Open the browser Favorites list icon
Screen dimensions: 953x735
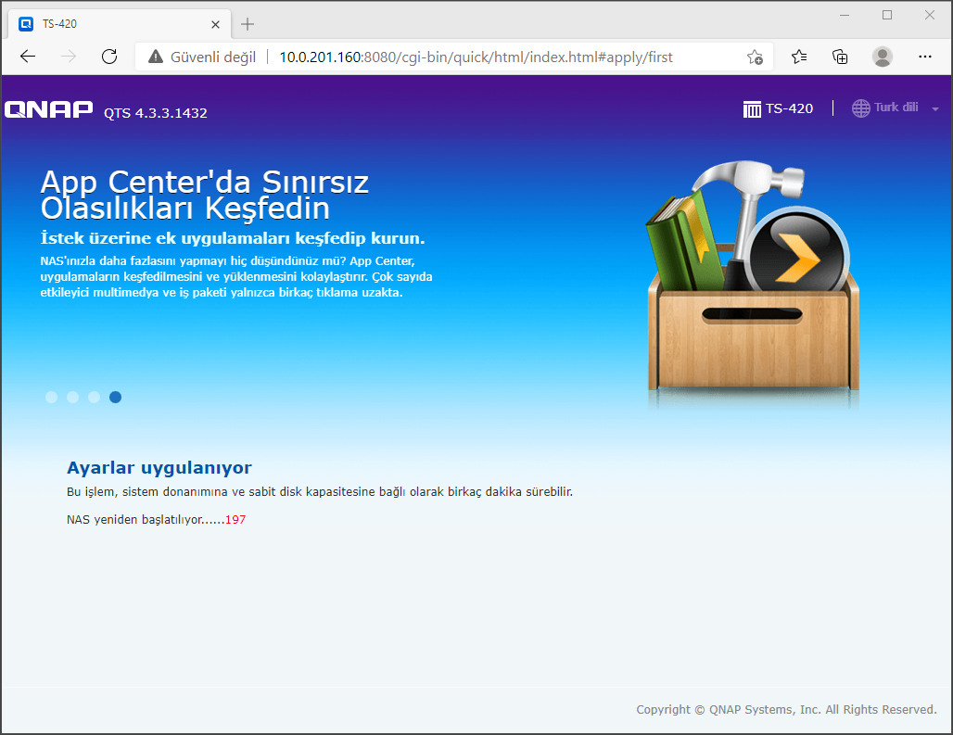799,57
